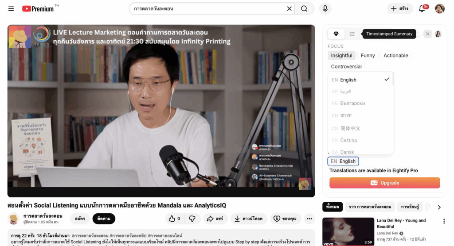Dislike the video with thumbs down
This screenshot has width=454, height=246.
pyautogui.click(x=192, y=219)
